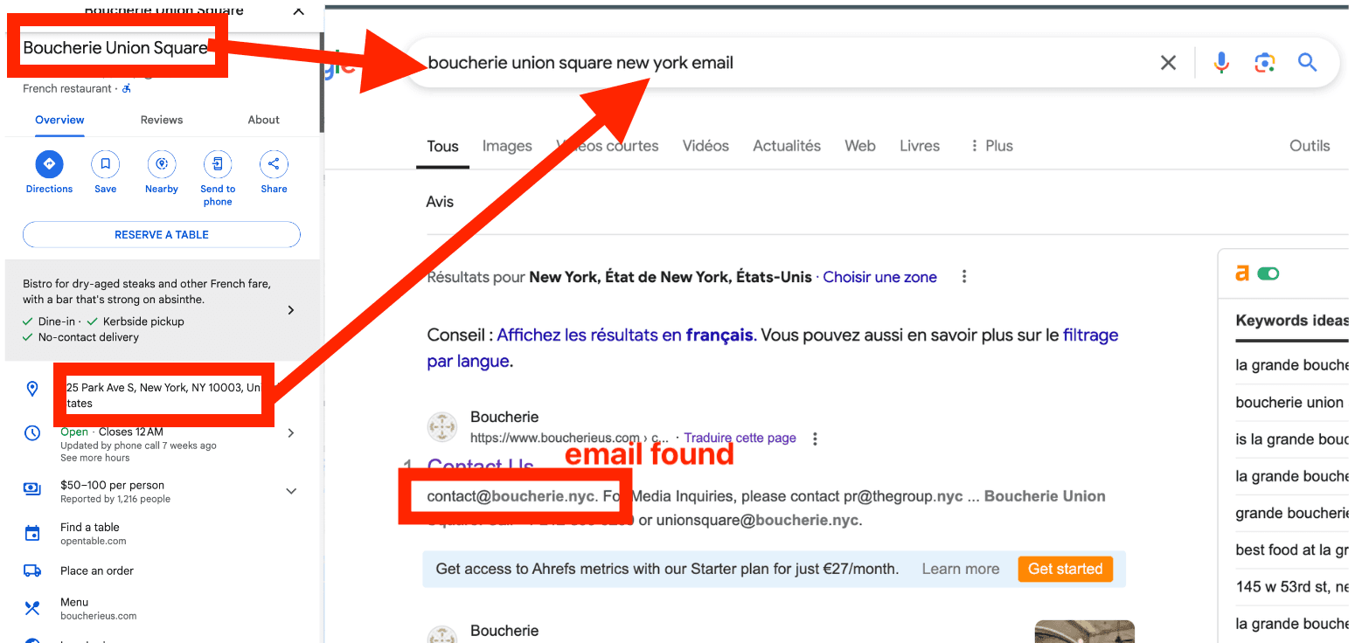Expand the price per person dropdown
This screenshot has width=1355, height=643.
(x=291, y=491)
